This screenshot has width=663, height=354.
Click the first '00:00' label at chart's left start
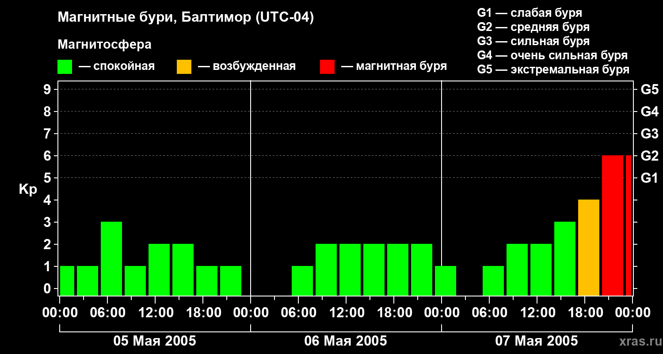(x=59, y=313)
